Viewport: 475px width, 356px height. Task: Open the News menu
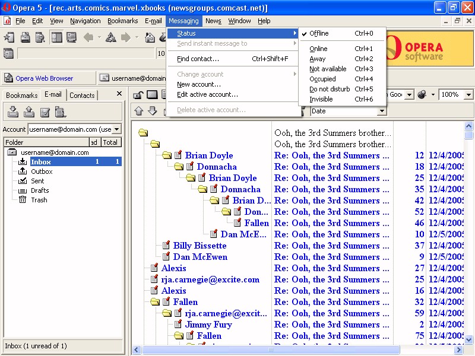click(x=213, y=21)
